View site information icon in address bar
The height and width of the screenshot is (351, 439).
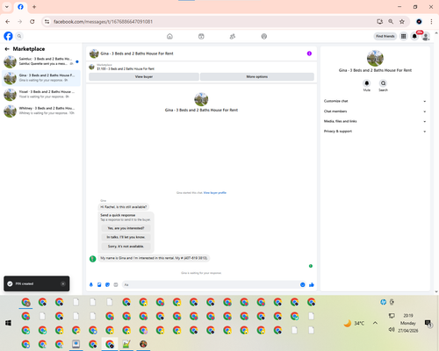coord(47,22)
